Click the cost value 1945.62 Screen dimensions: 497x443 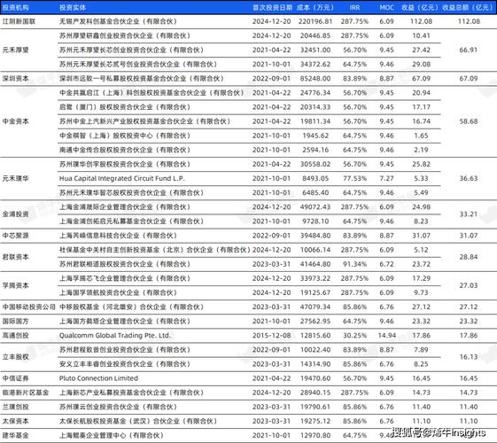click(315, 136)
